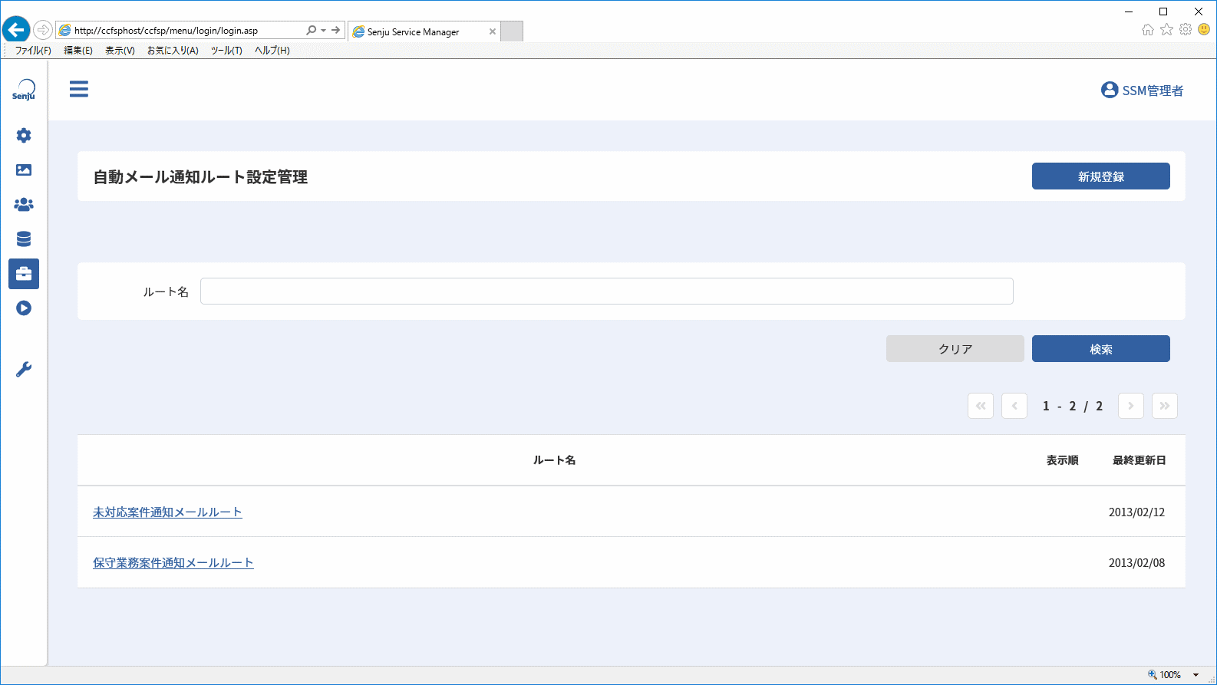Toggle the hamburger menu icon
This screenshot has width=1217, height=685.
point(79,89)
